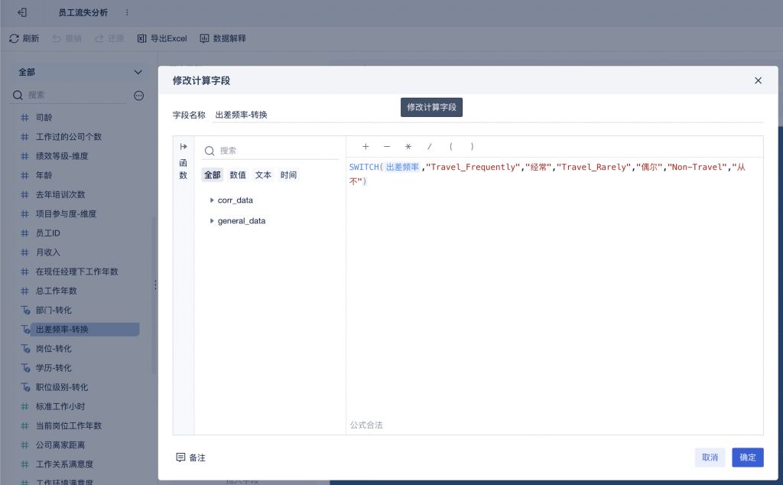
Task: Click the 还原 redo button
Action: 109,38
